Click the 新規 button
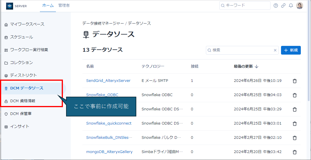Viewport: 311px width, 160px height. click(291, 50)
